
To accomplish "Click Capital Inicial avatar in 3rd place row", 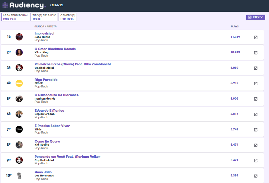I will pyautogui.click(x=19, y=68).
